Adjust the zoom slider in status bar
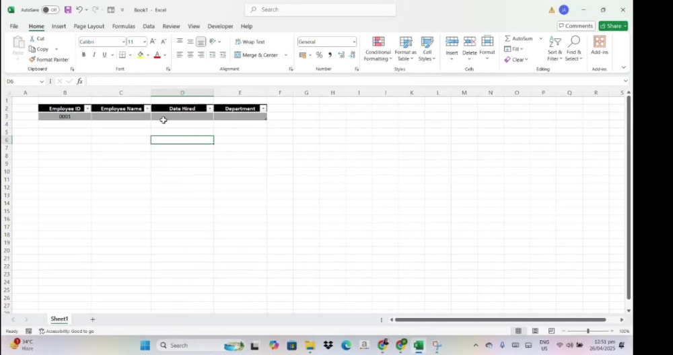Image resolution: width=673 pixels, height=355 pixels. (x=588, y=331)
